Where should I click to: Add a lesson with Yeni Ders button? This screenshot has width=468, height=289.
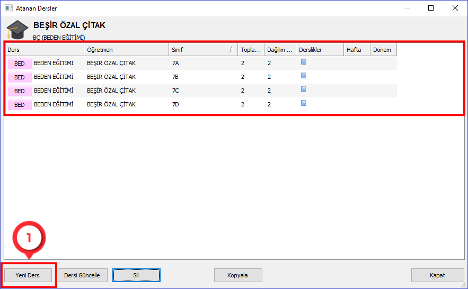(28, 275)
